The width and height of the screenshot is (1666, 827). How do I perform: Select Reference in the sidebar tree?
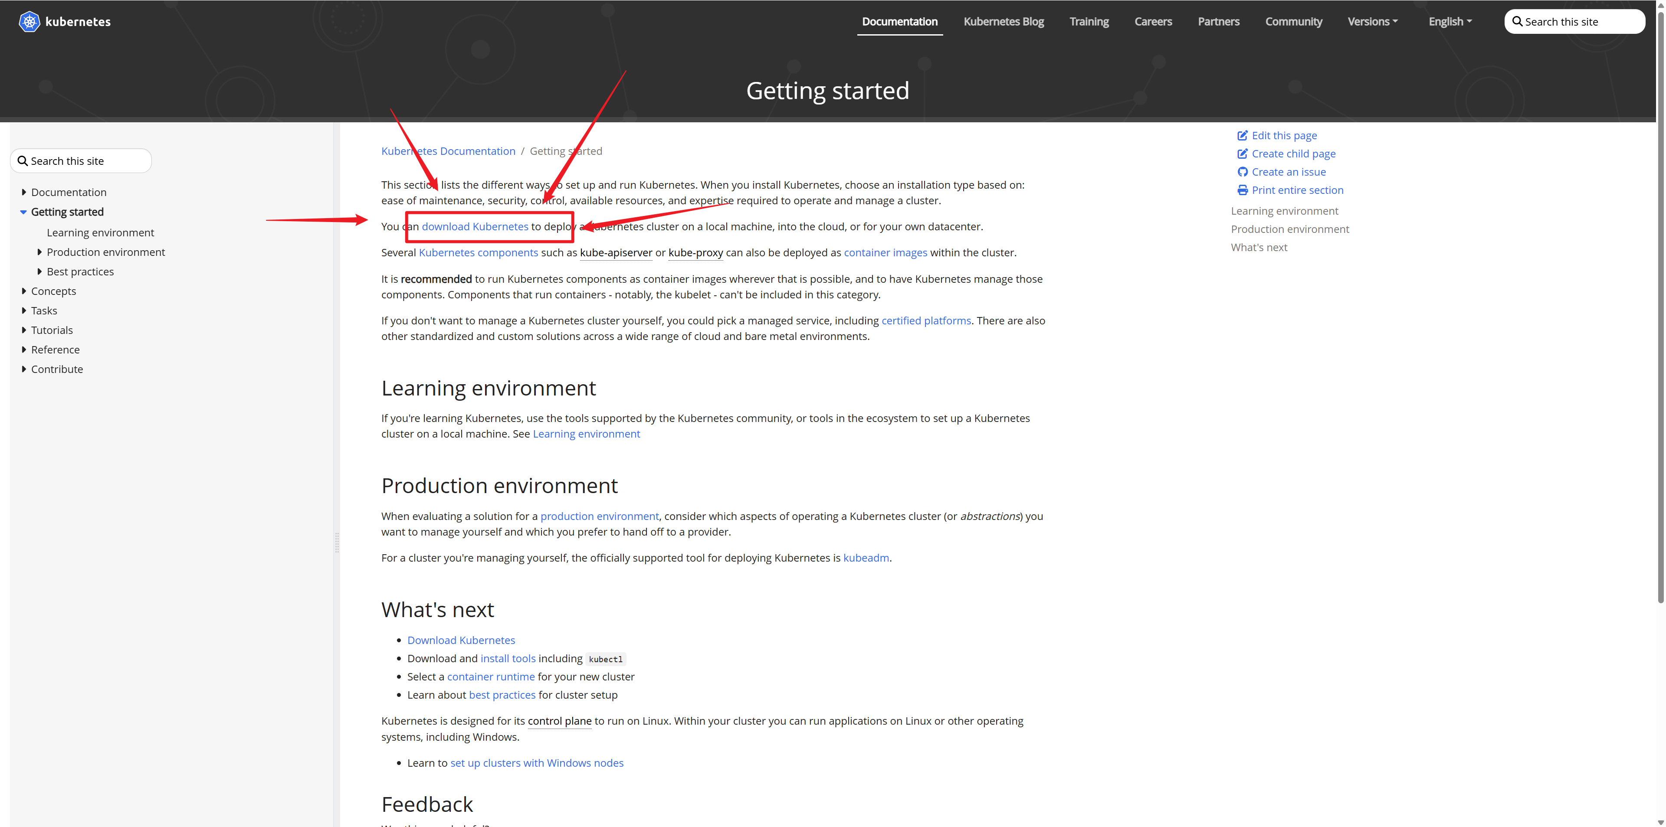56,350
